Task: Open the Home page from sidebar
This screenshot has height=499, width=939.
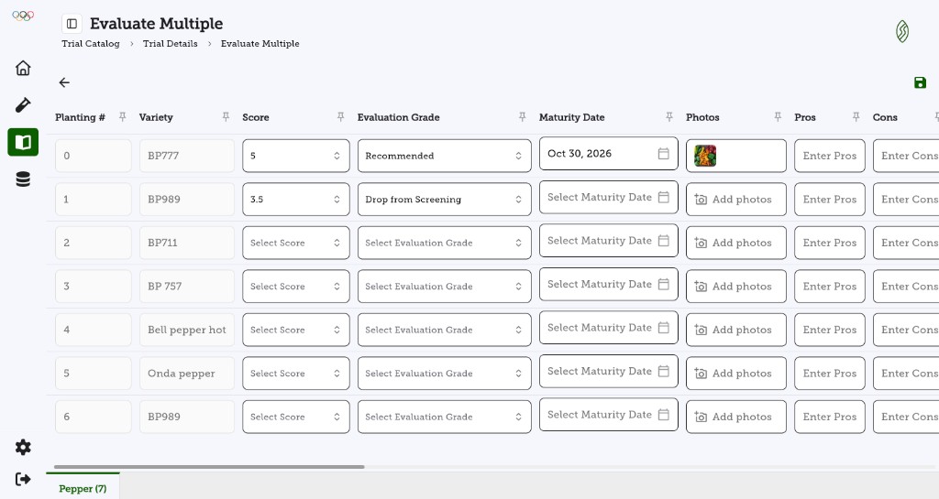Action: (23, 68)
